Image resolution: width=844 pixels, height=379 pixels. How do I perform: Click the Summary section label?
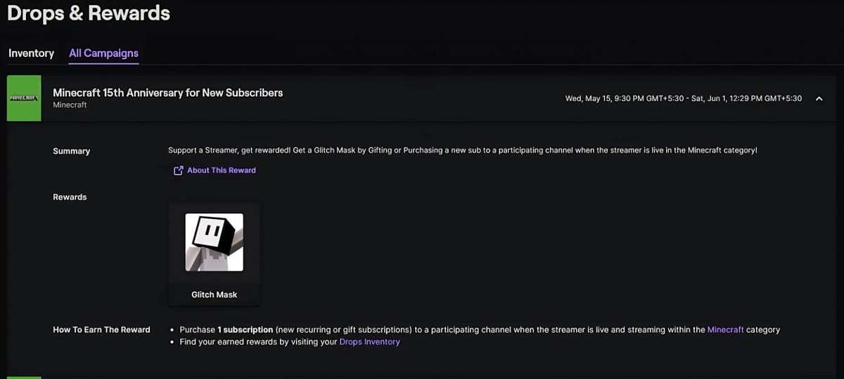71,151
